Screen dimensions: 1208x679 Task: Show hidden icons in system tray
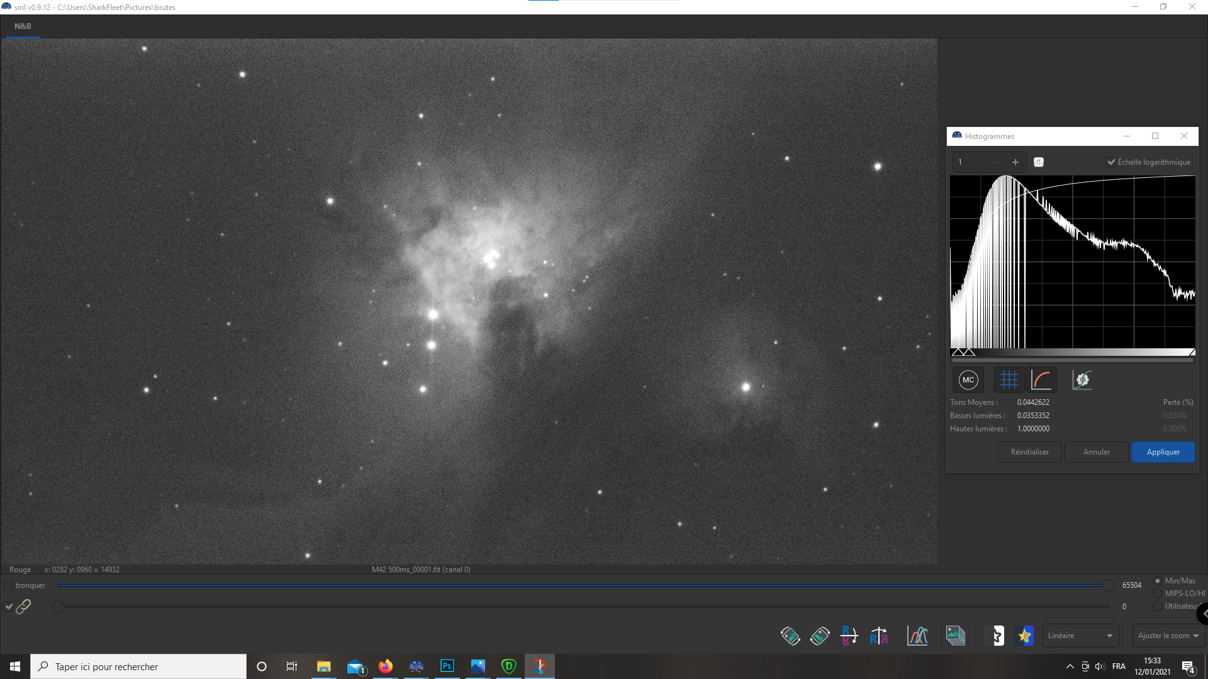point(1070,666)
